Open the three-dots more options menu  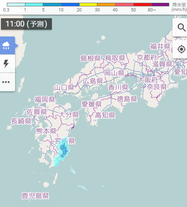coord(6,82)
